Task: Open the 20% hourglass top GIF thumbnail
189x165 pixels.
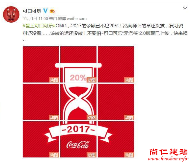Action: [x=78, y=64]
